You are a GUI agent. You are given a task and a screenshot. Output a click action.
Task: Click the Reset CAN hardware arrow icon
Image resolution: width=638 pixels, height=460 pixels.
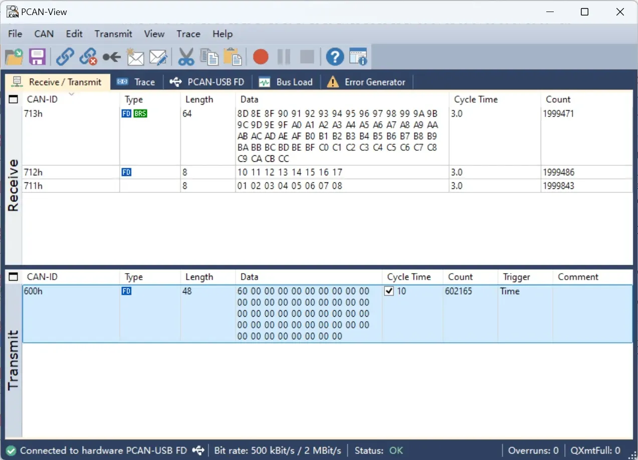pyautogui.click(x=111, y=57)
